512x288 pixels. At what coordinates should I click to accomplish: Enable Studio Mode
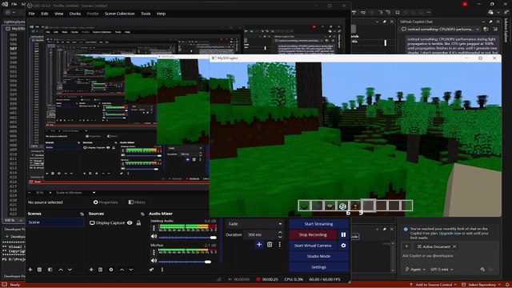[318, 256]
